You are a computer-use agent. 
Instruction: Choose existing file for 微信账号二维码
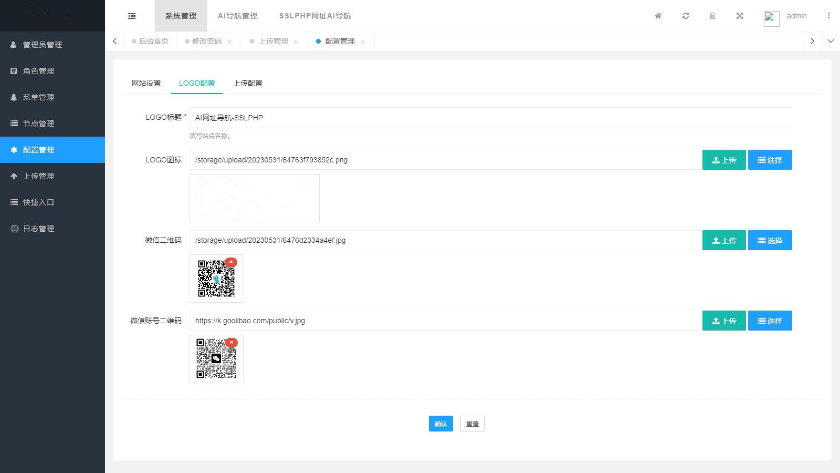pos(770,321)
